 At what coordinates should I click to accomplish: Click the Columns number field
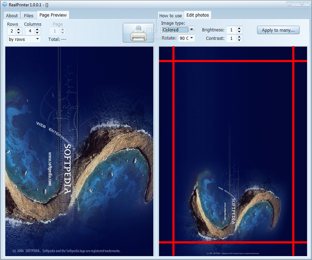30,31
